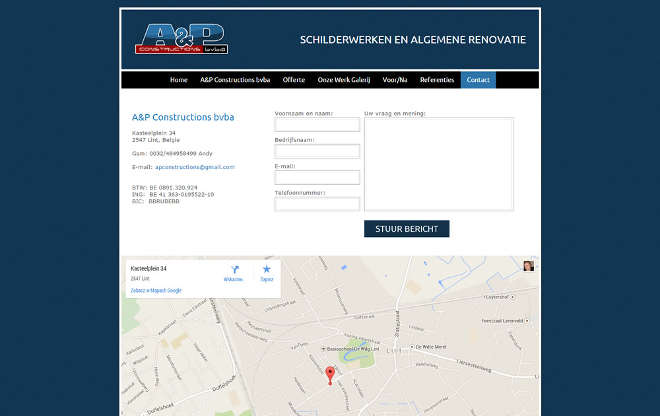
Task: Click the STUUR BERICHT button
Action: coord(407,228)
